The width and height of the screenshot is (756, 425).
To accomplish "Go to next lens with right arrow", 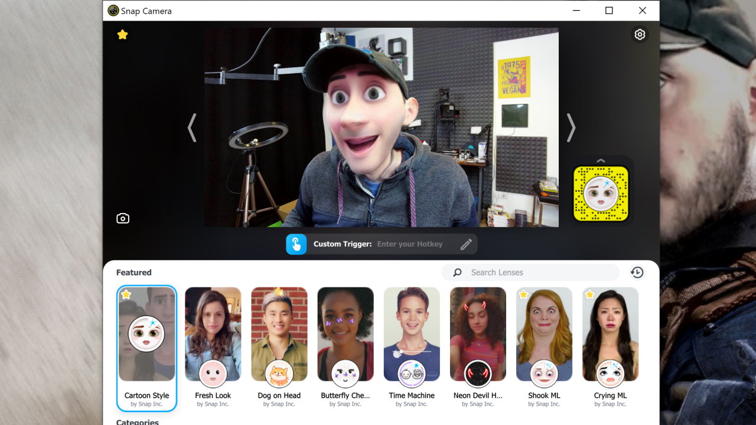I will point(571,127).
